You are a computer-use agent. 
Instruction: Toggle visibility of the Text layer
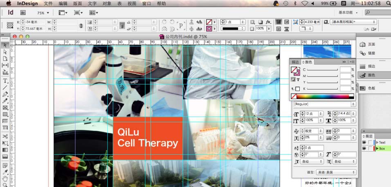(364, 142)
